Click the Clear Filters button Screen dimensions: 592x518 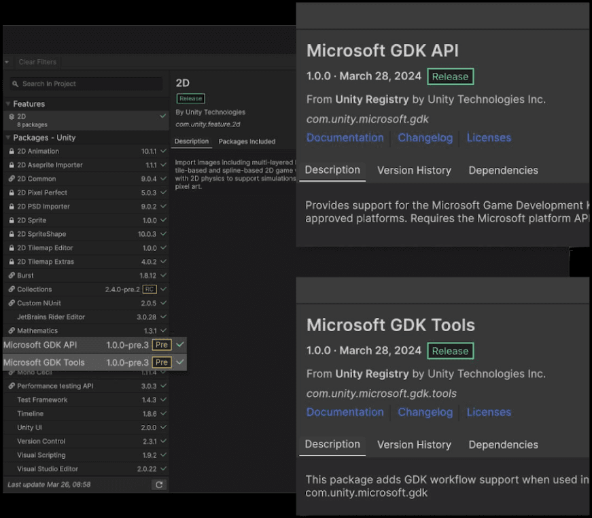(37, 62)
